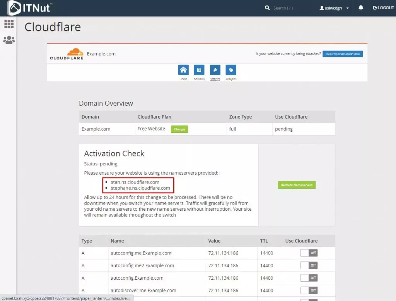
Task: Open the notifications bell
Action: tap(361, 8)
